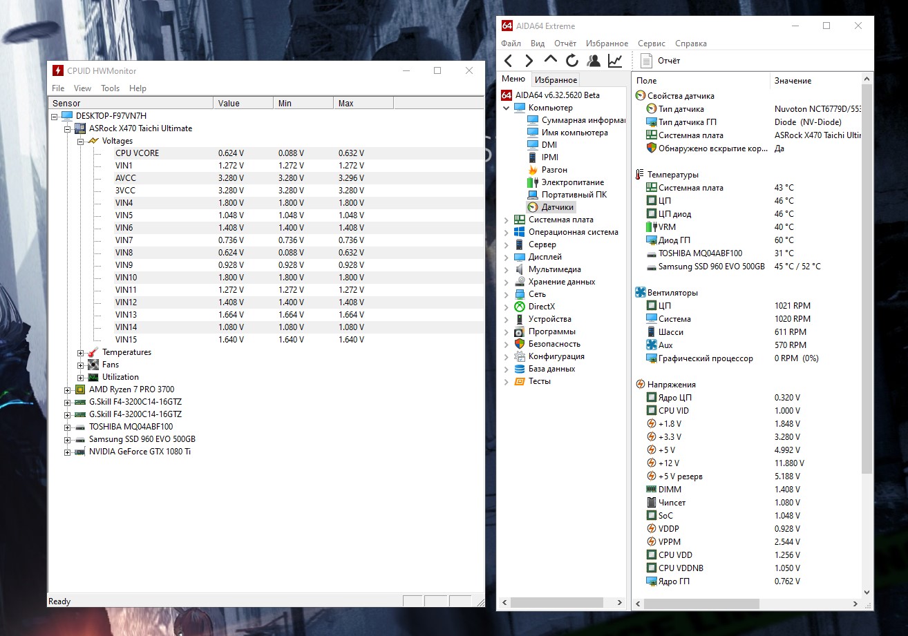Refresh the AIDA64 sensor readings
The width and height of the screenshot is (908, 636).
tap(572, 61)
